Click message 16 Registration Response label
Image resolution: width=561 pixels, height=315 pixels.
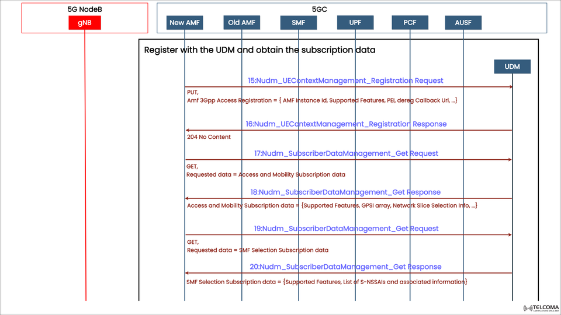click(x=346, y=124)
